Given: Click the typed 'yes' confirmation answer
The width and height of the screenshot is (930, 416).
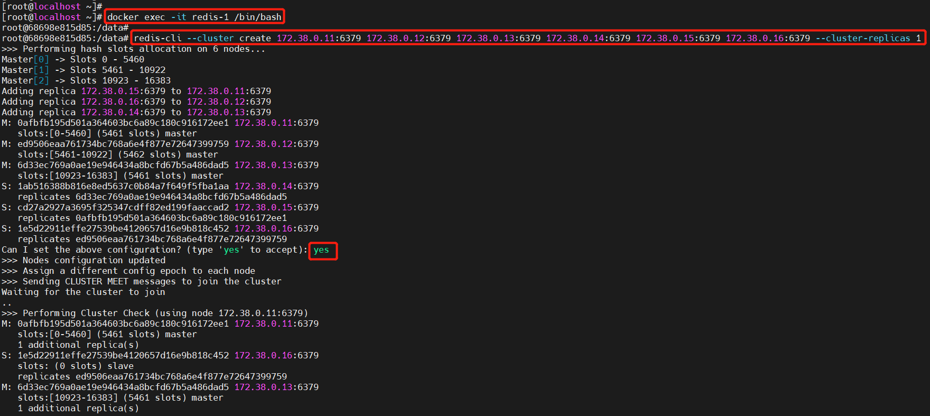Looking at the screenshot, I should point(321,249).
